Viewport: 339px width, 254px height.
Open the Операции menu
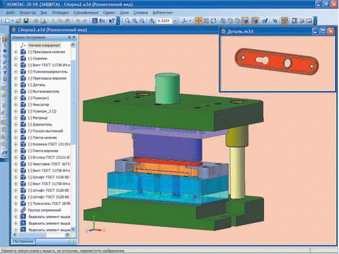point(60,13)
